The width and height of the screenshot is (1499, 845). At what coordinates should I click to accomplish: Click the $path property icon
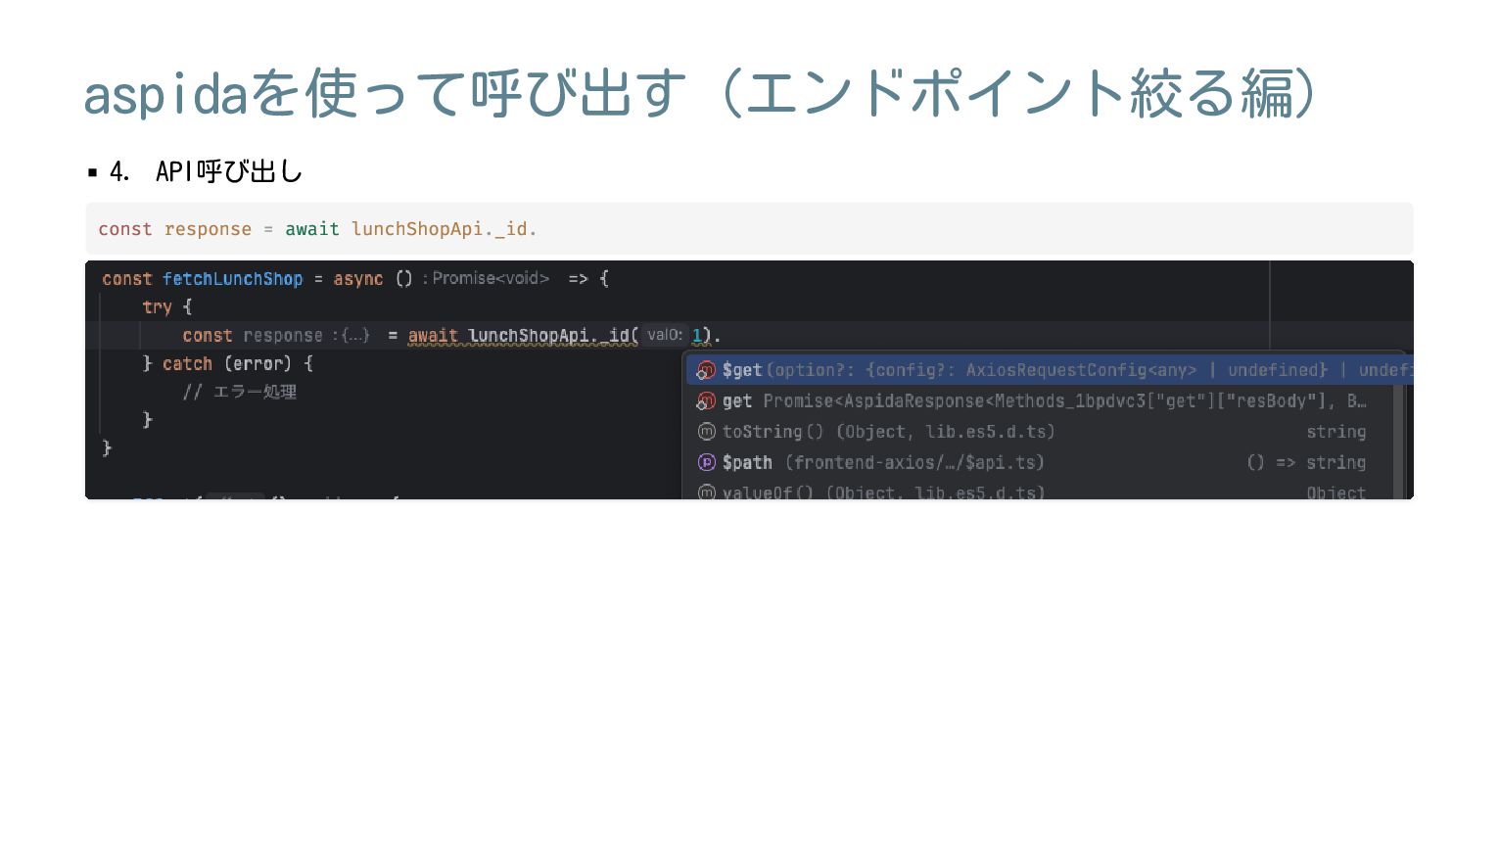706,462
